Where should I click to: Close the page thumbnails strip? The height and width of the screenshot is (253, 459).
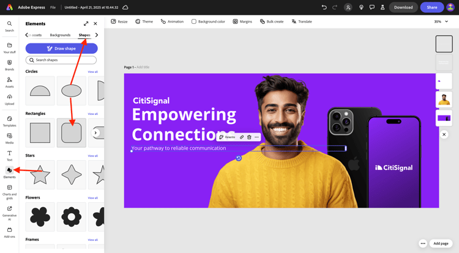tap(444, 134)
